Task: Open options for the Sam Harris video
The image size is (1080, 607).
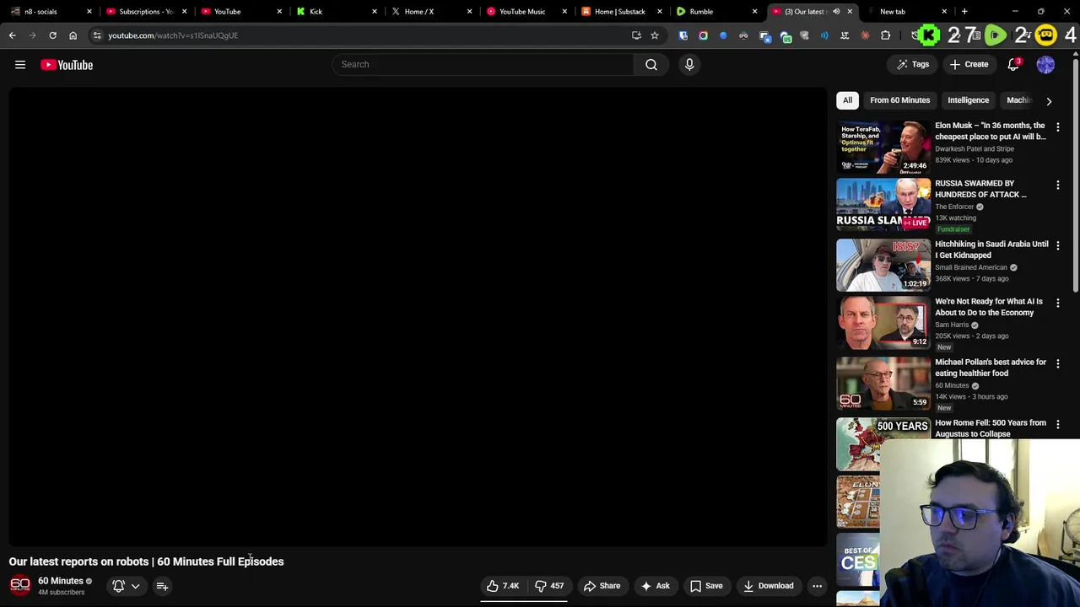Action: [x=1058, y=303]
